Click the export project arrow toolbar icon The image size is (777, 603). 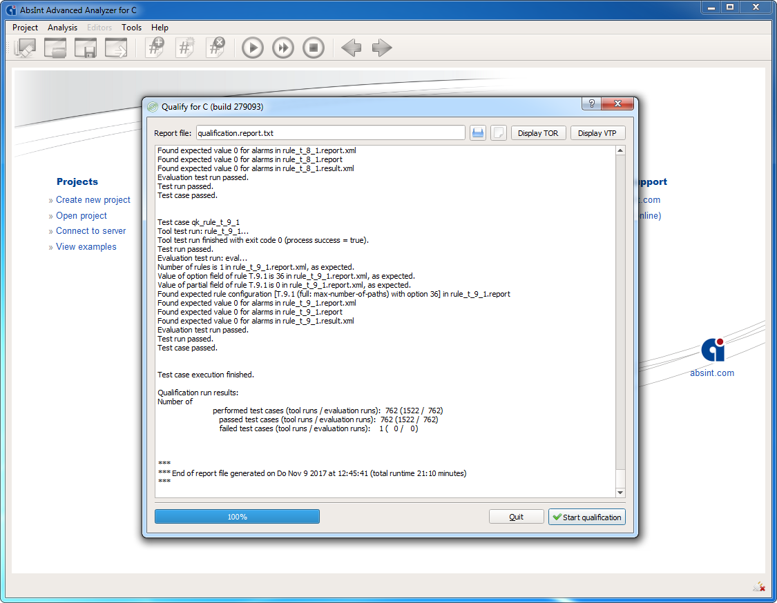click(116, 48)
